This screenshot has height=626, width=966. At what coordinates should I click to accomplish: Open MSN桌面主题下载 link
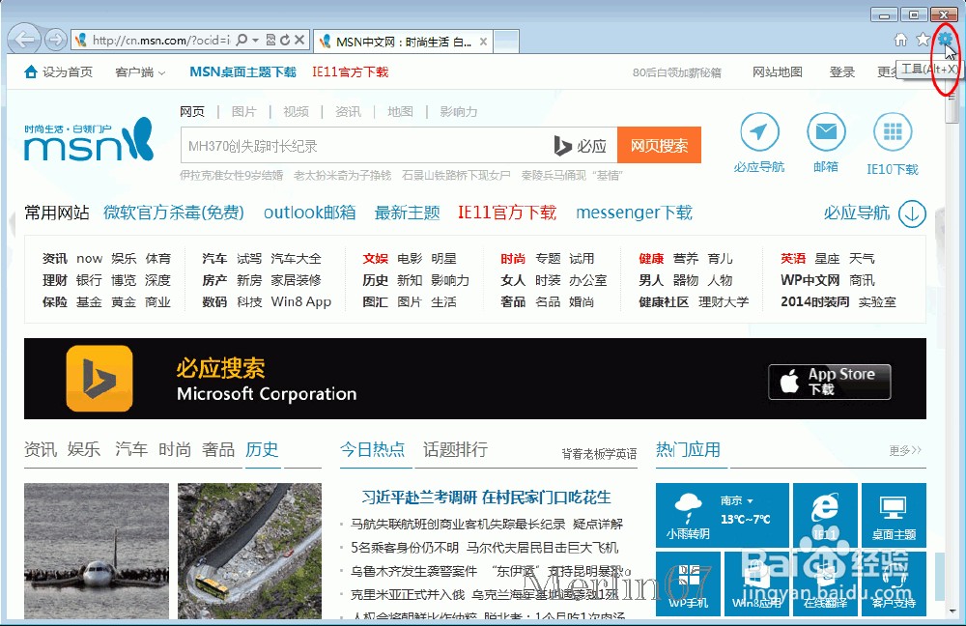(242, 72)
